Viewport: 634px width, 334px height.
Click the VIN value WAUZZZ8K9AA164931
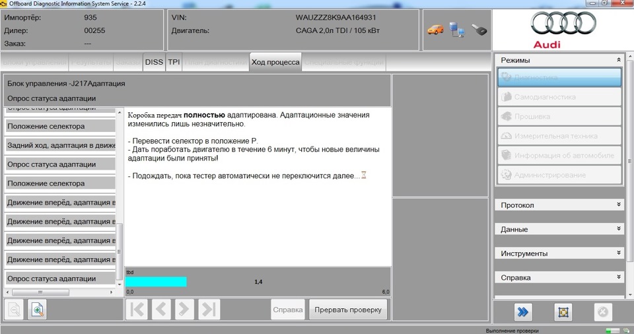click(x=335, y=18)
